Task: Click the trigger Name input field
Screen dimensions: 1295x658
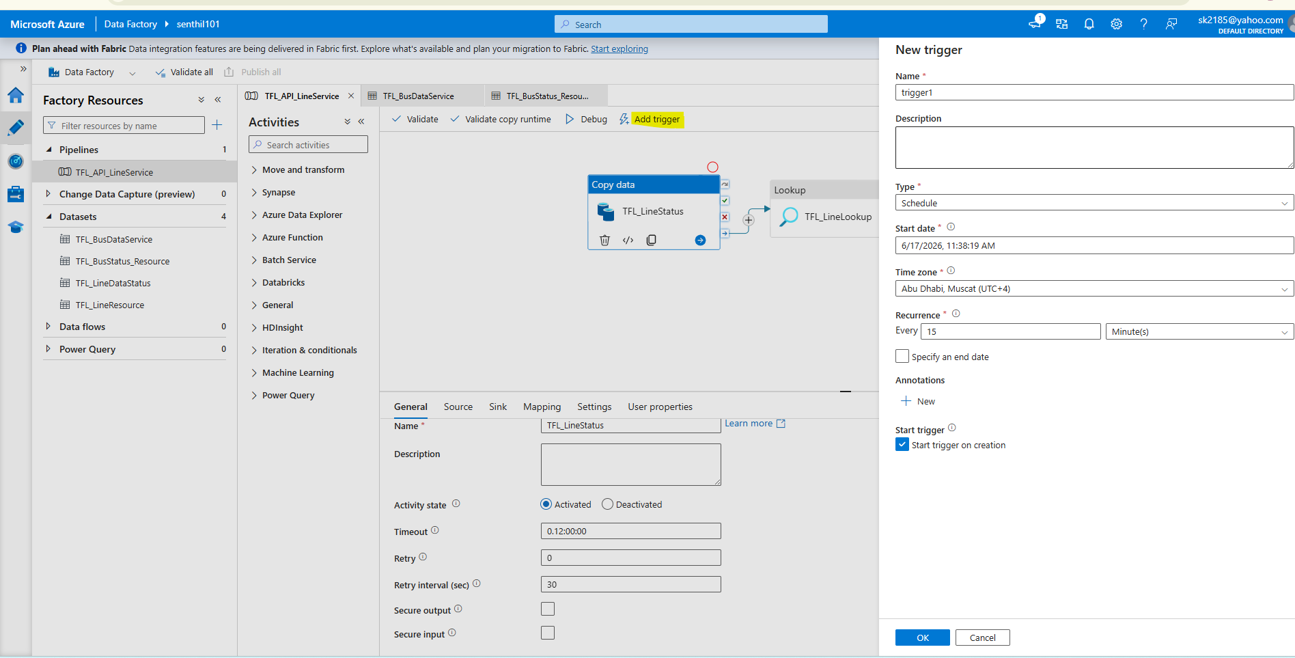Action: coord(1094,92)
